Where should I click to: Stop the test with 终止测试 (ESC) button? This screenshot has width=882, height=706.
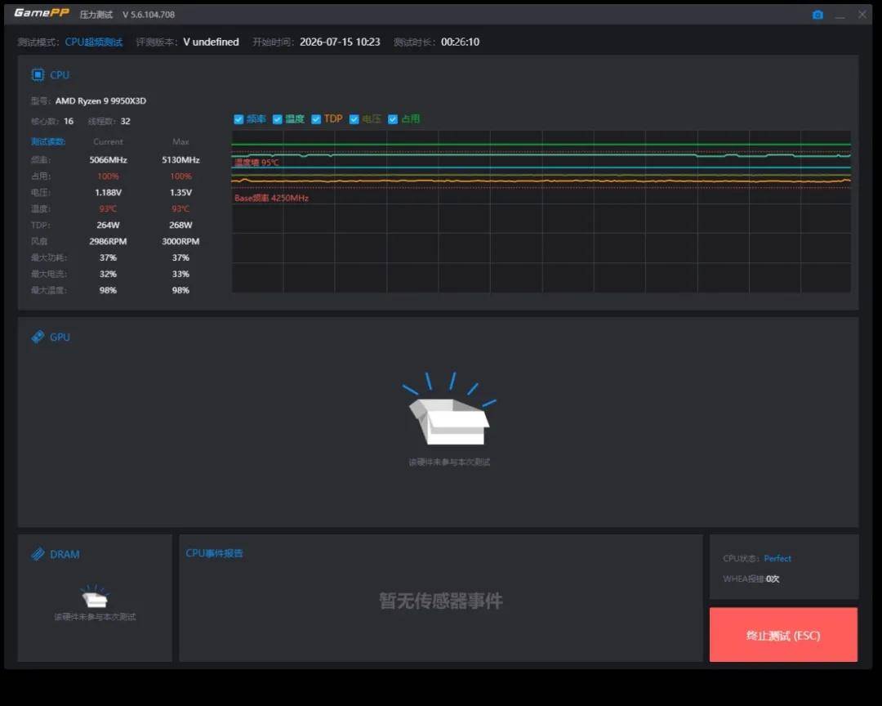coord(783,634)
